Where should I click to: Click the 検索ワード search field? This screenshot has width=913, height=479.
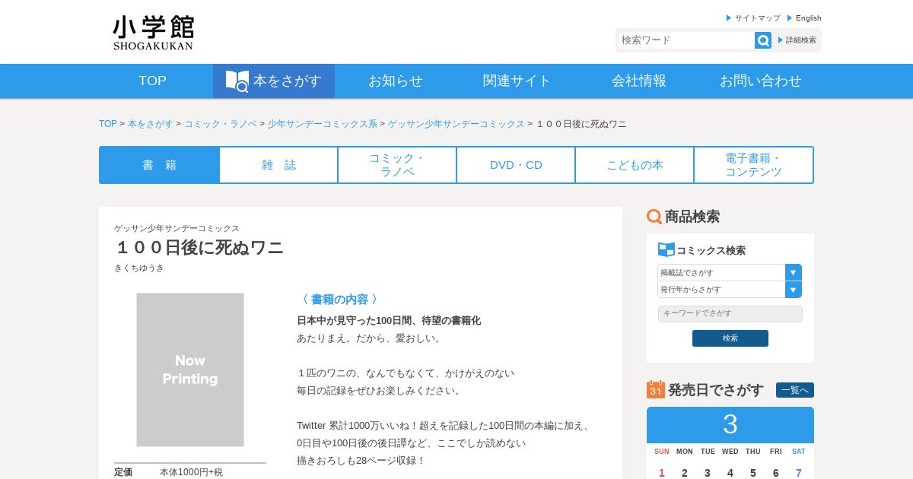click(686, 40)
